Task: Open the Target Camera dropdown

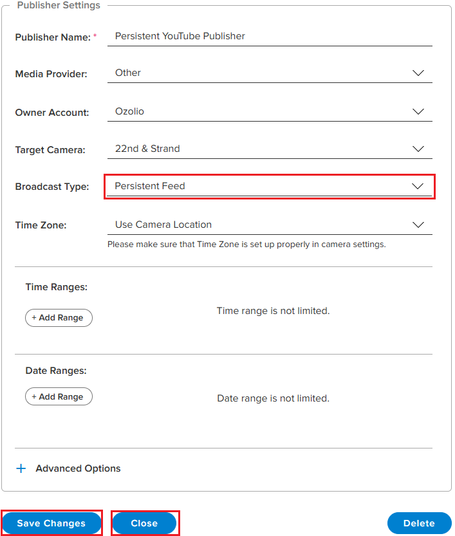Action: pos(269,149)
